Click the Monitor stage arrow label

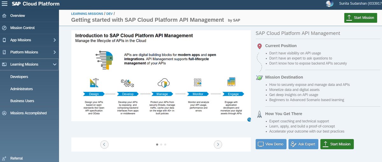coord(198,94)
